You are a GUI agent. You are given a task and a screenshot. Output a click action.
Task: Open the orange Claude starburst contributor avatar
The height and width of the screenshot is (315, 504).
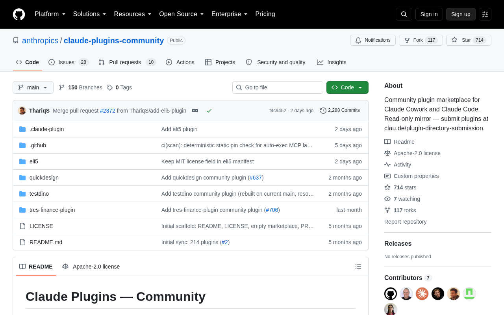(422, 294)
